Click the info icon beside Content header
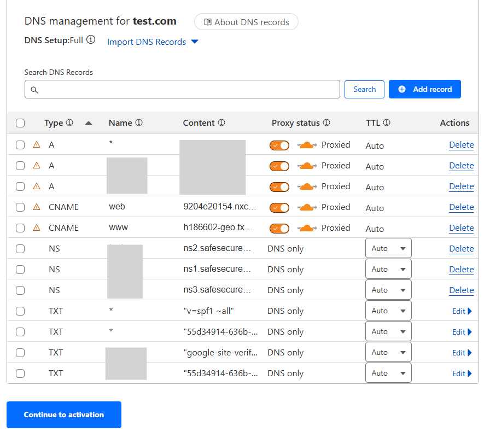Screen dimensions: 496x432 coord(221,122)
